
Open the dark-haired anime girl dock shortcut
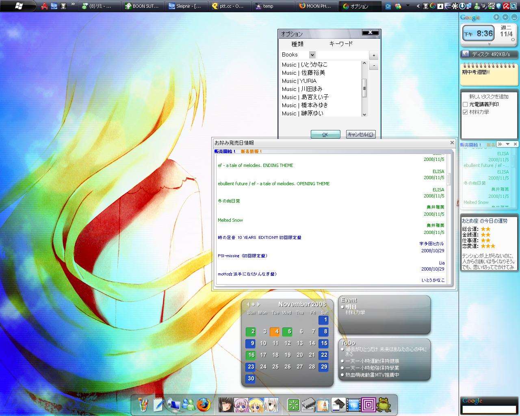226,405
